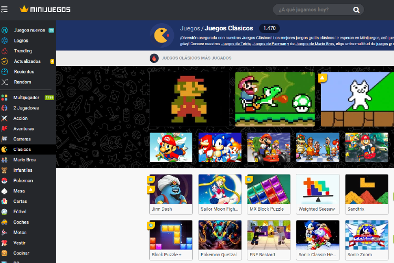Viewport: 394px width, 263px height.
Task: Open the hamburger menu icon
Action: pyautogui.click(x=4, y=9)
